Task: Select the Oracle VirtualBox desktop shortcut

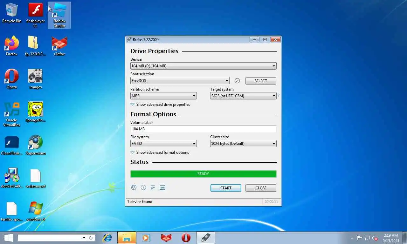Action: (x=12, y=114)
